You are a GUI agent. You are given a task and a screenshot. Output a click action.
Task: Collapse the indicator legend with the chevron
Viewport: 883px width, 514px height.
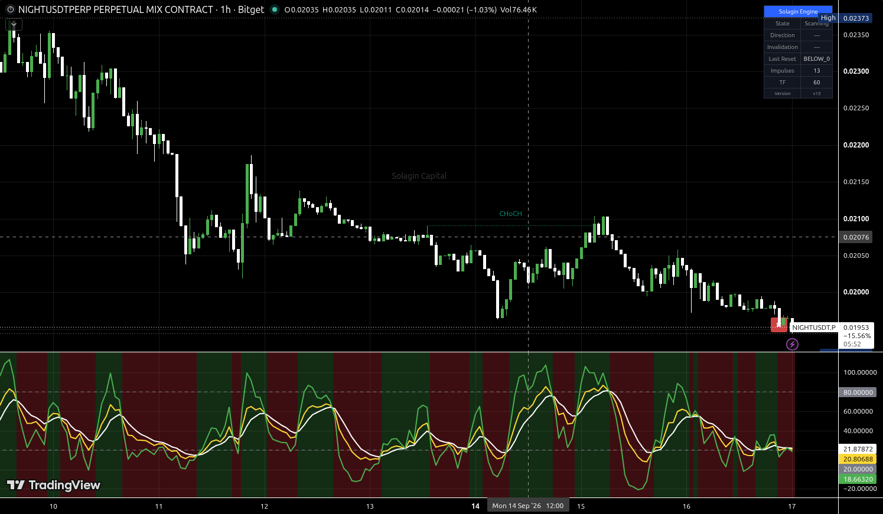click(14, 24)
